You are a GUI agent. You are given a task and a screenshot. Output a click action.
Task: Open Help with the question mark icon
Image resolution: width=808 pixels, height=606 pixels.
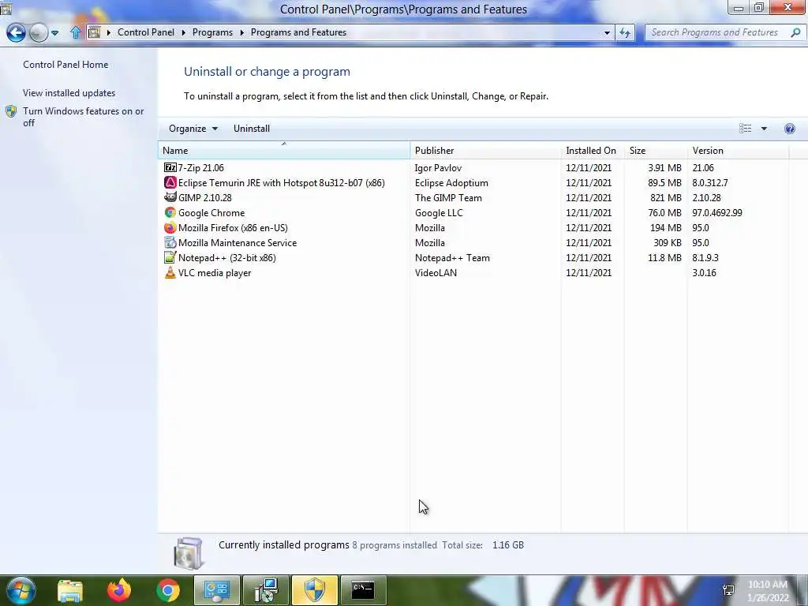pyautogui.click(x=789, y=129)
